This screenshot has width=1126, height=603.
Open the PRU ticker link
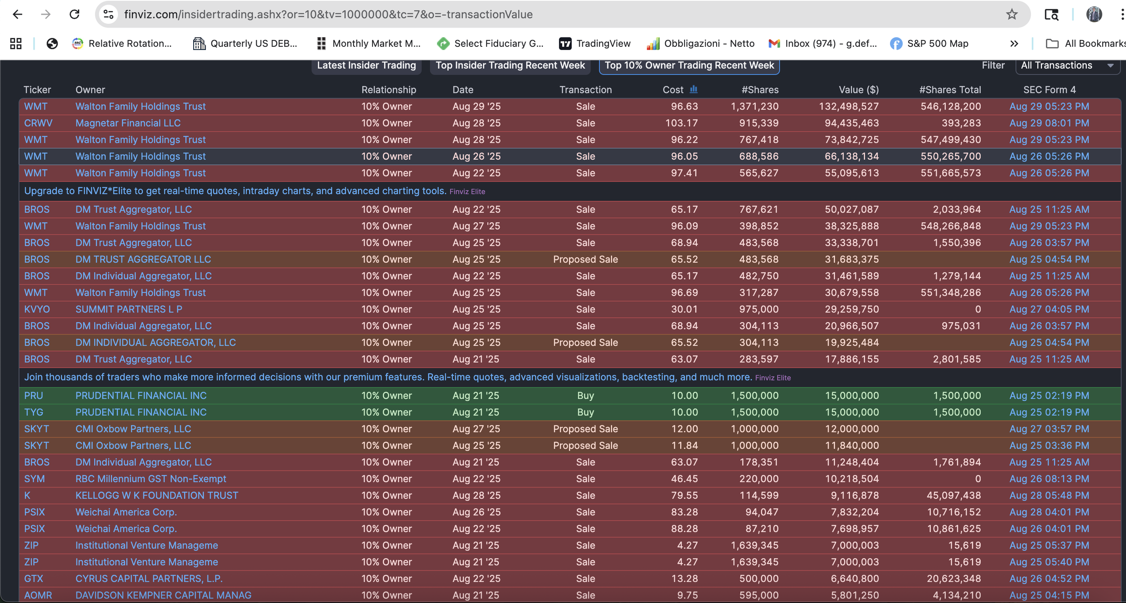(x=34, y=395)
